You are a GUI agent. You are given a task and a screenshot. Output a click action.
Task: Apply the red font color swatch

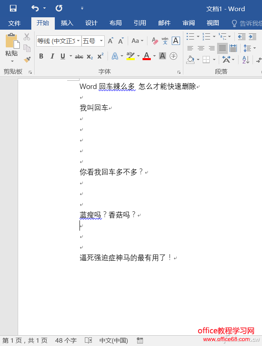pos(147,56)
